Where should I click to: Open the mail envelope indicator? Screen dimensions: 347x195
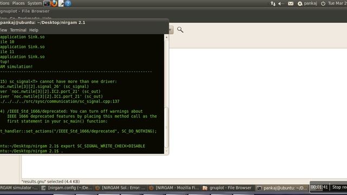[x=291, y=4]
